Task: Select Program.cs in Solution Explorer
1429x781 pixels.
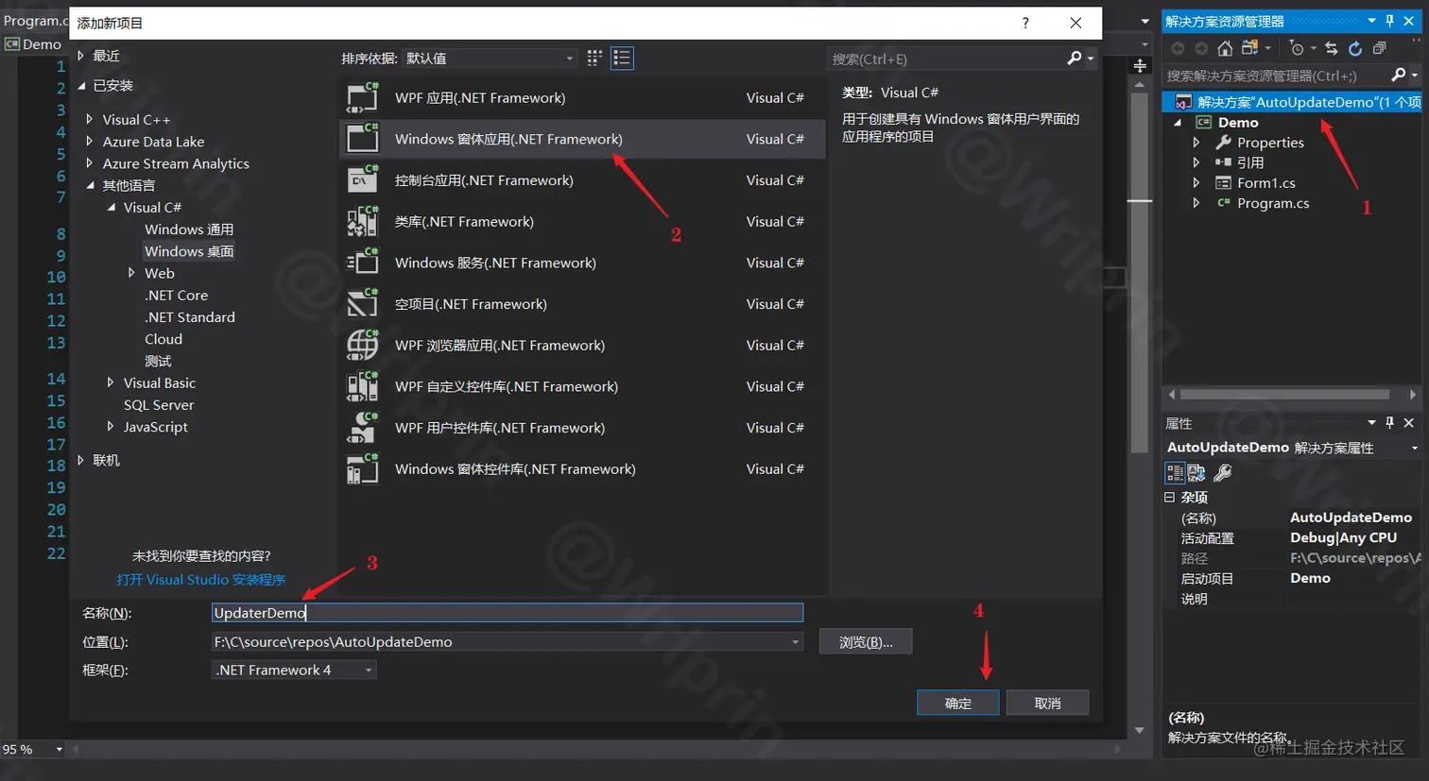Action: (x=1272, y=203)
